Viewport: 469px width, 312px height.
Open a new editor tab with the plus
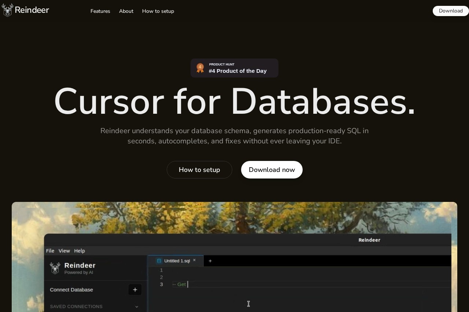210,261
